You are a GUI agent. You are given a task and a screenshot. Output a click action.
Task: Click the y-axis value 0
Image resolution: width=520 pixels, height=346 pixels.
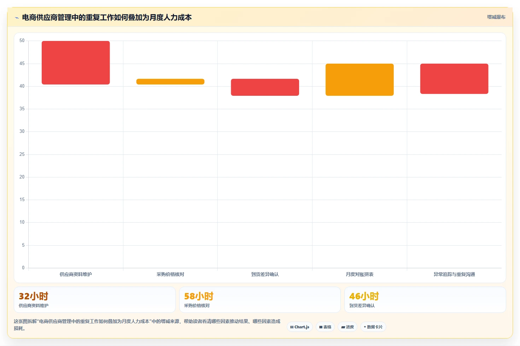(x=23, y=268)
